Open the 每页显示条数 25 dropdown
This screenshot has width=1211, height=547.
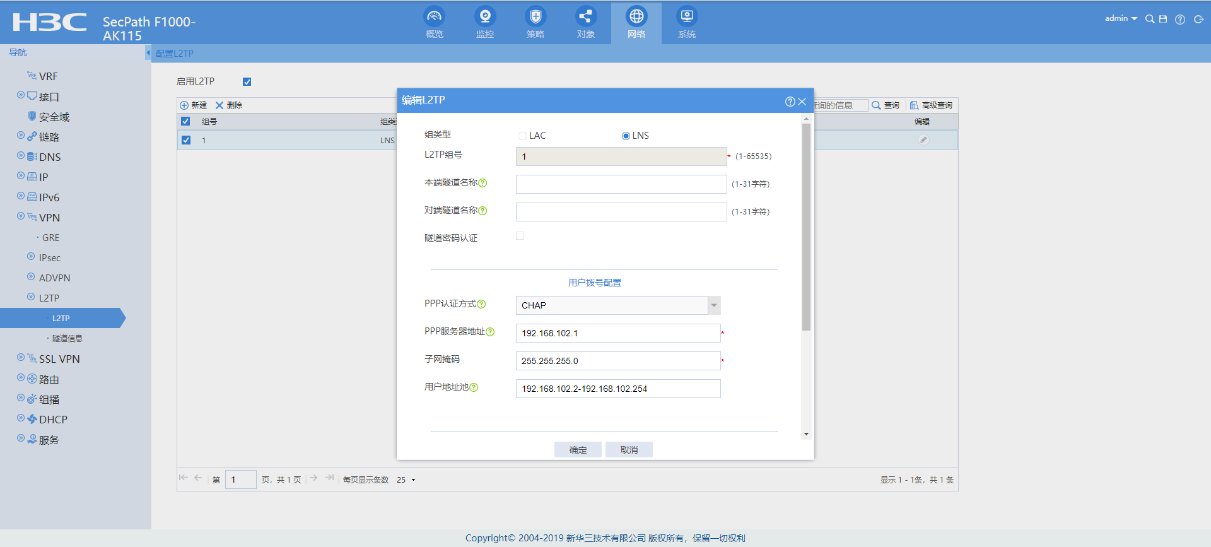point(406,480)
